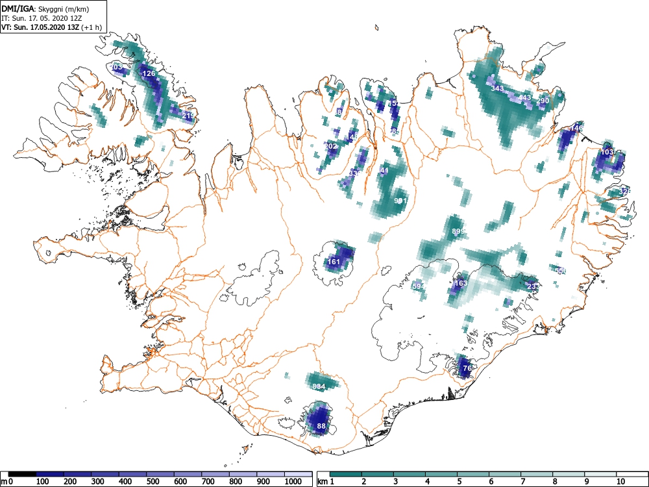Click the 834 visibility value label

pyautogui.click(x=319, y=387)
